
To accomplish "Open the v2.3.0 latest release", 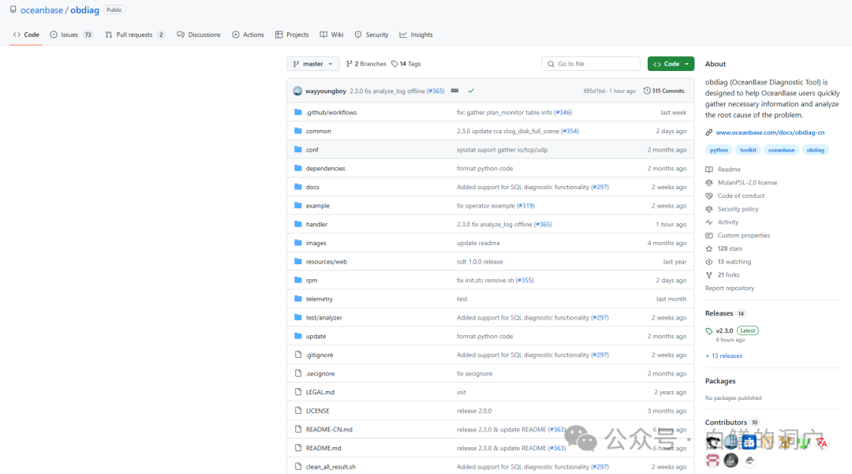I will click(724, 330).
